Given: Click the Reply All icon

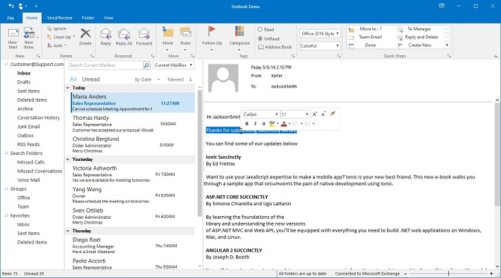Looking at the screenshot, I should coord(124,34).
